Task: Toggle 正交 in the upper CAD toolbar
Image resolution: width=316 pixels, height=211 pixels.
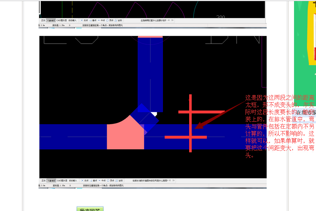Action: pyautogui.click(x=43, y=20)
